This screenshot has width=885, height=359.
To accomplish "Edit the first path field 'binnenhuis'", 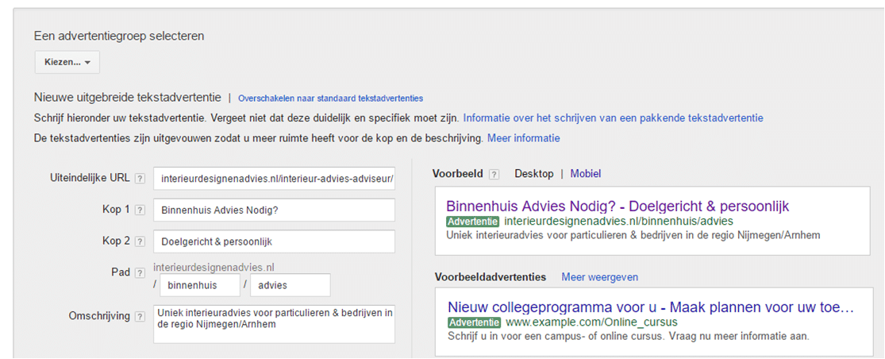I will (x=200, y=285).
